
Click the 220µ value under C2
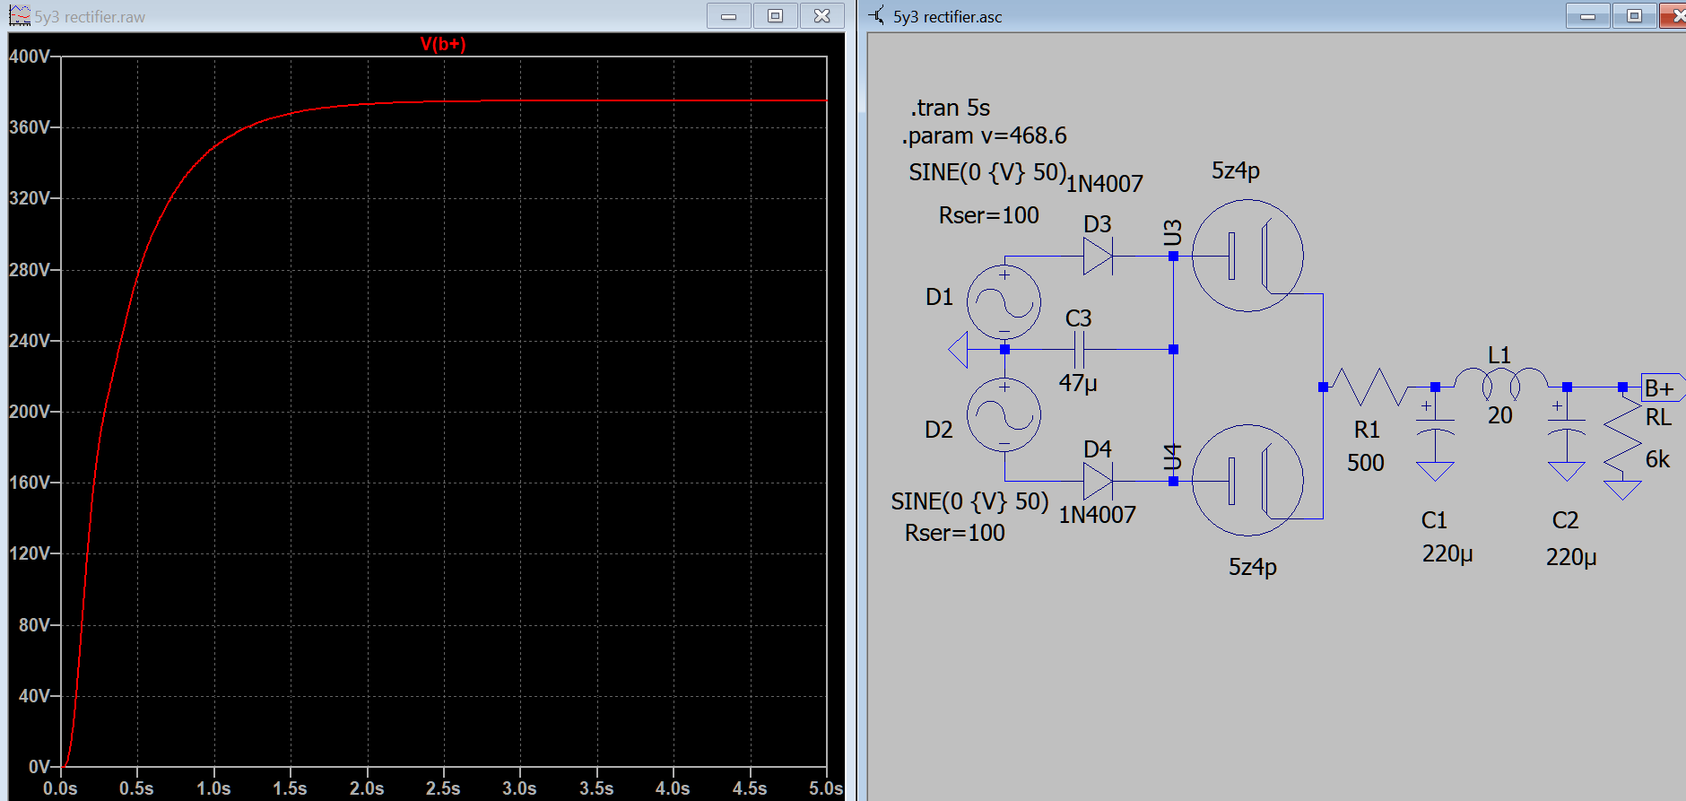point(1571,557)
